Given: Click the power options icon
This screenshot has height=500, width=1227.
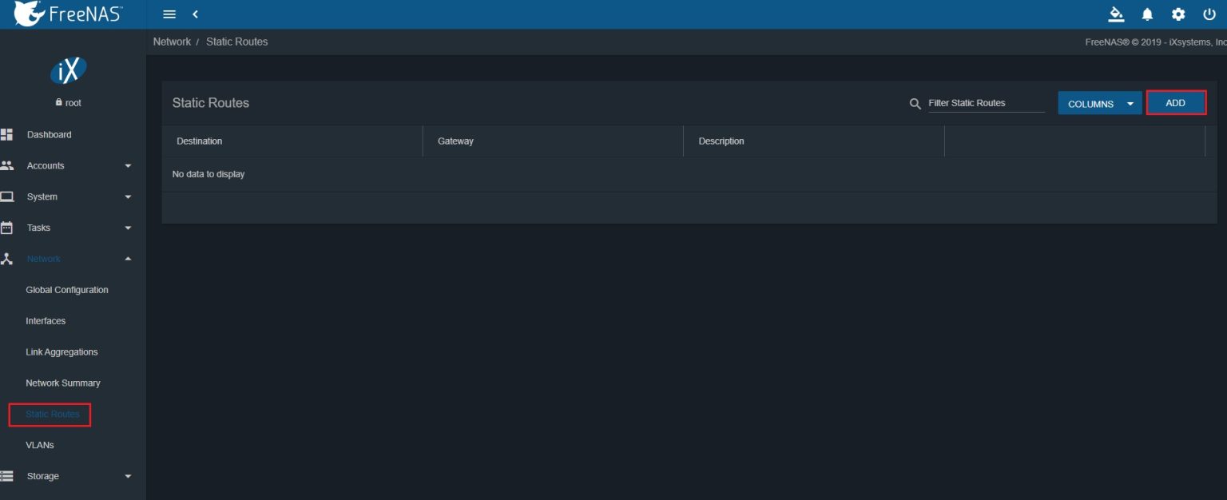Looking at the screenshot, I should coord(1209,14).
